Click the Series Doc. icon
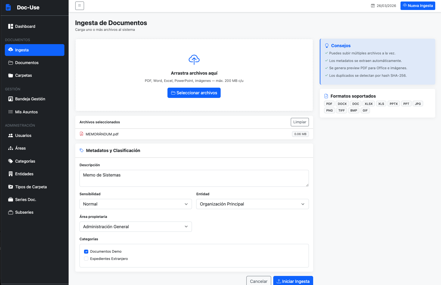This screenshot has height=285, width=441. pos(10,199)
